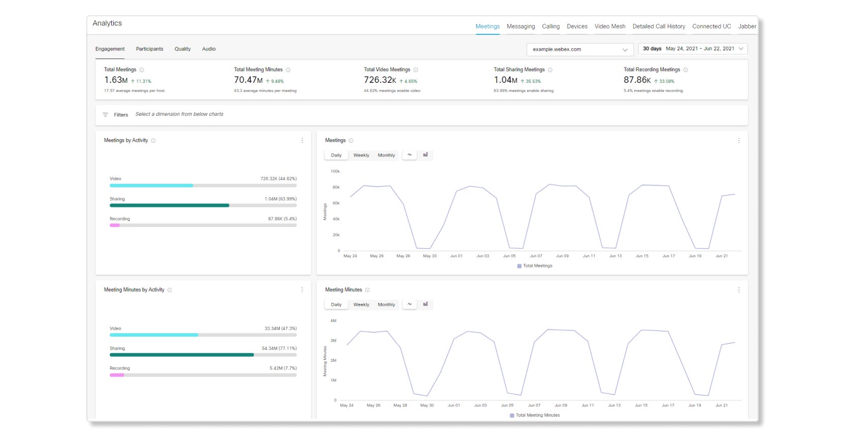The image size is (845, 437).
Task: Show info for Meetings by Activity chart
Action: tap(153, 141)
